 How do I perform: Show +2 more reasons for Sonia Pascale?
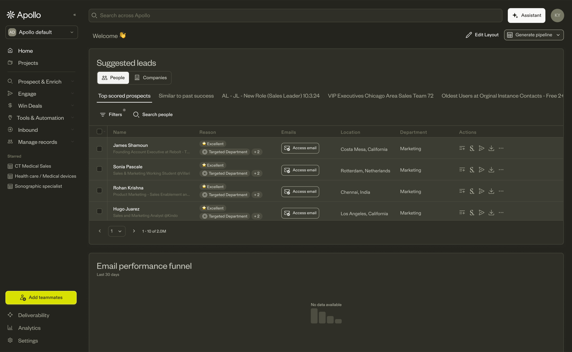click(x=257, y=174)
